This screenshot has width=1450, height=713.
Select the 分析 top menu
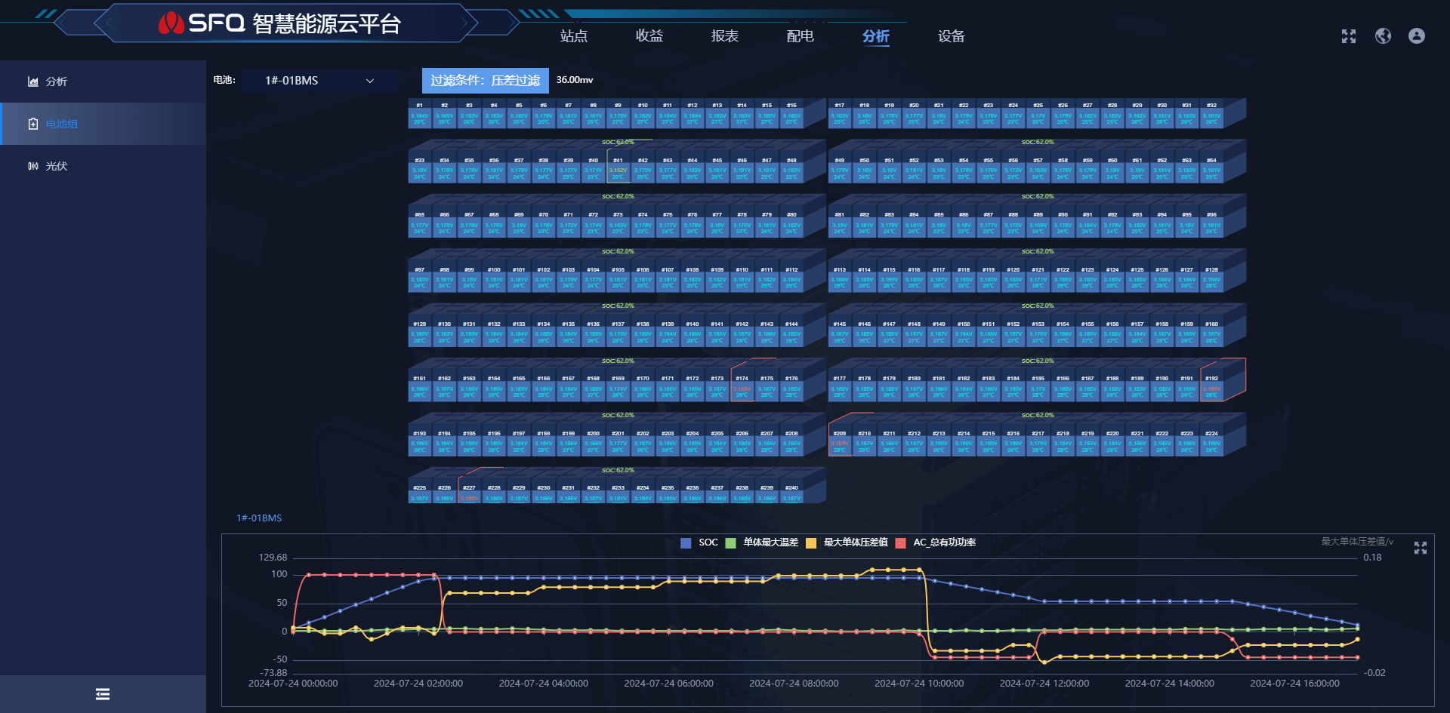876,36
